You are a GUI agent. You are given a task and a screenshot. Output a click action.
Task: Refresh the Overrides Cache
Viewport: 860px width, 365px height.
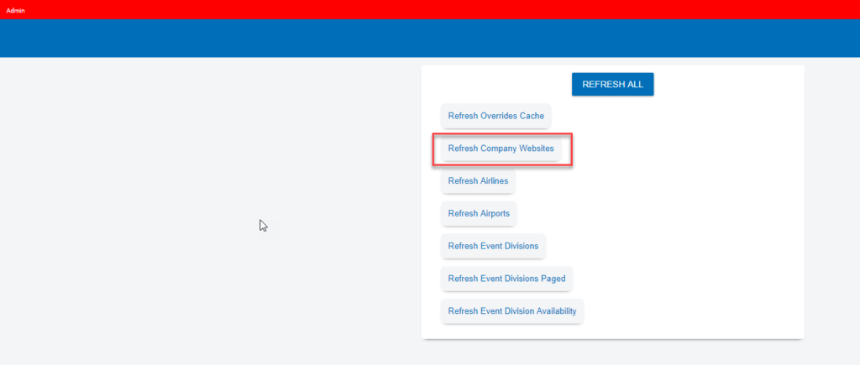496,116
